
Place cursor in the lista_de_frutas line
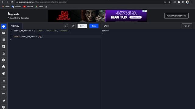42,31
